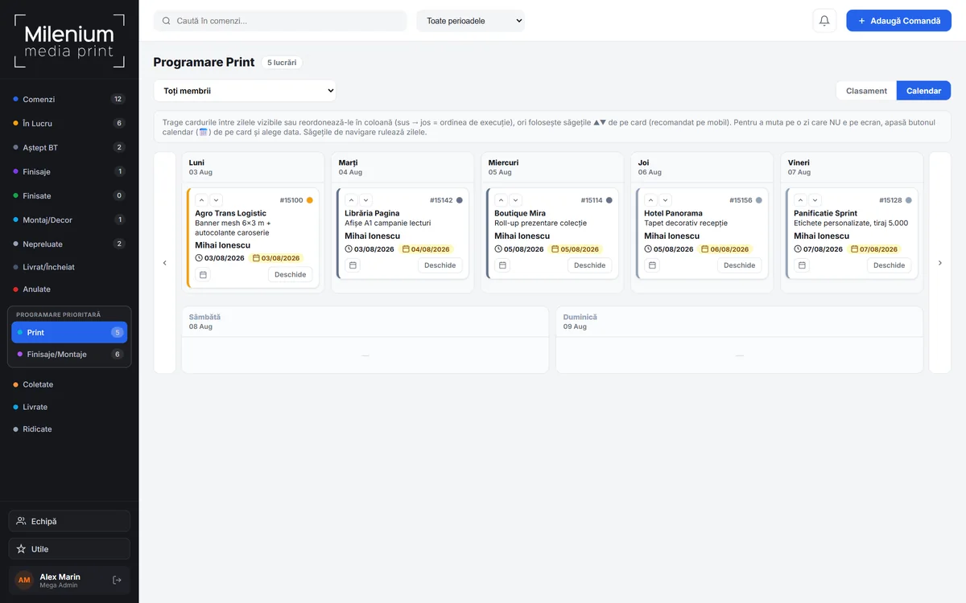Image resolution: width=966 pixels, height=603 pixels.
Task: Move order #15114 down with its arrow
Action: click(x=515, y=200)
